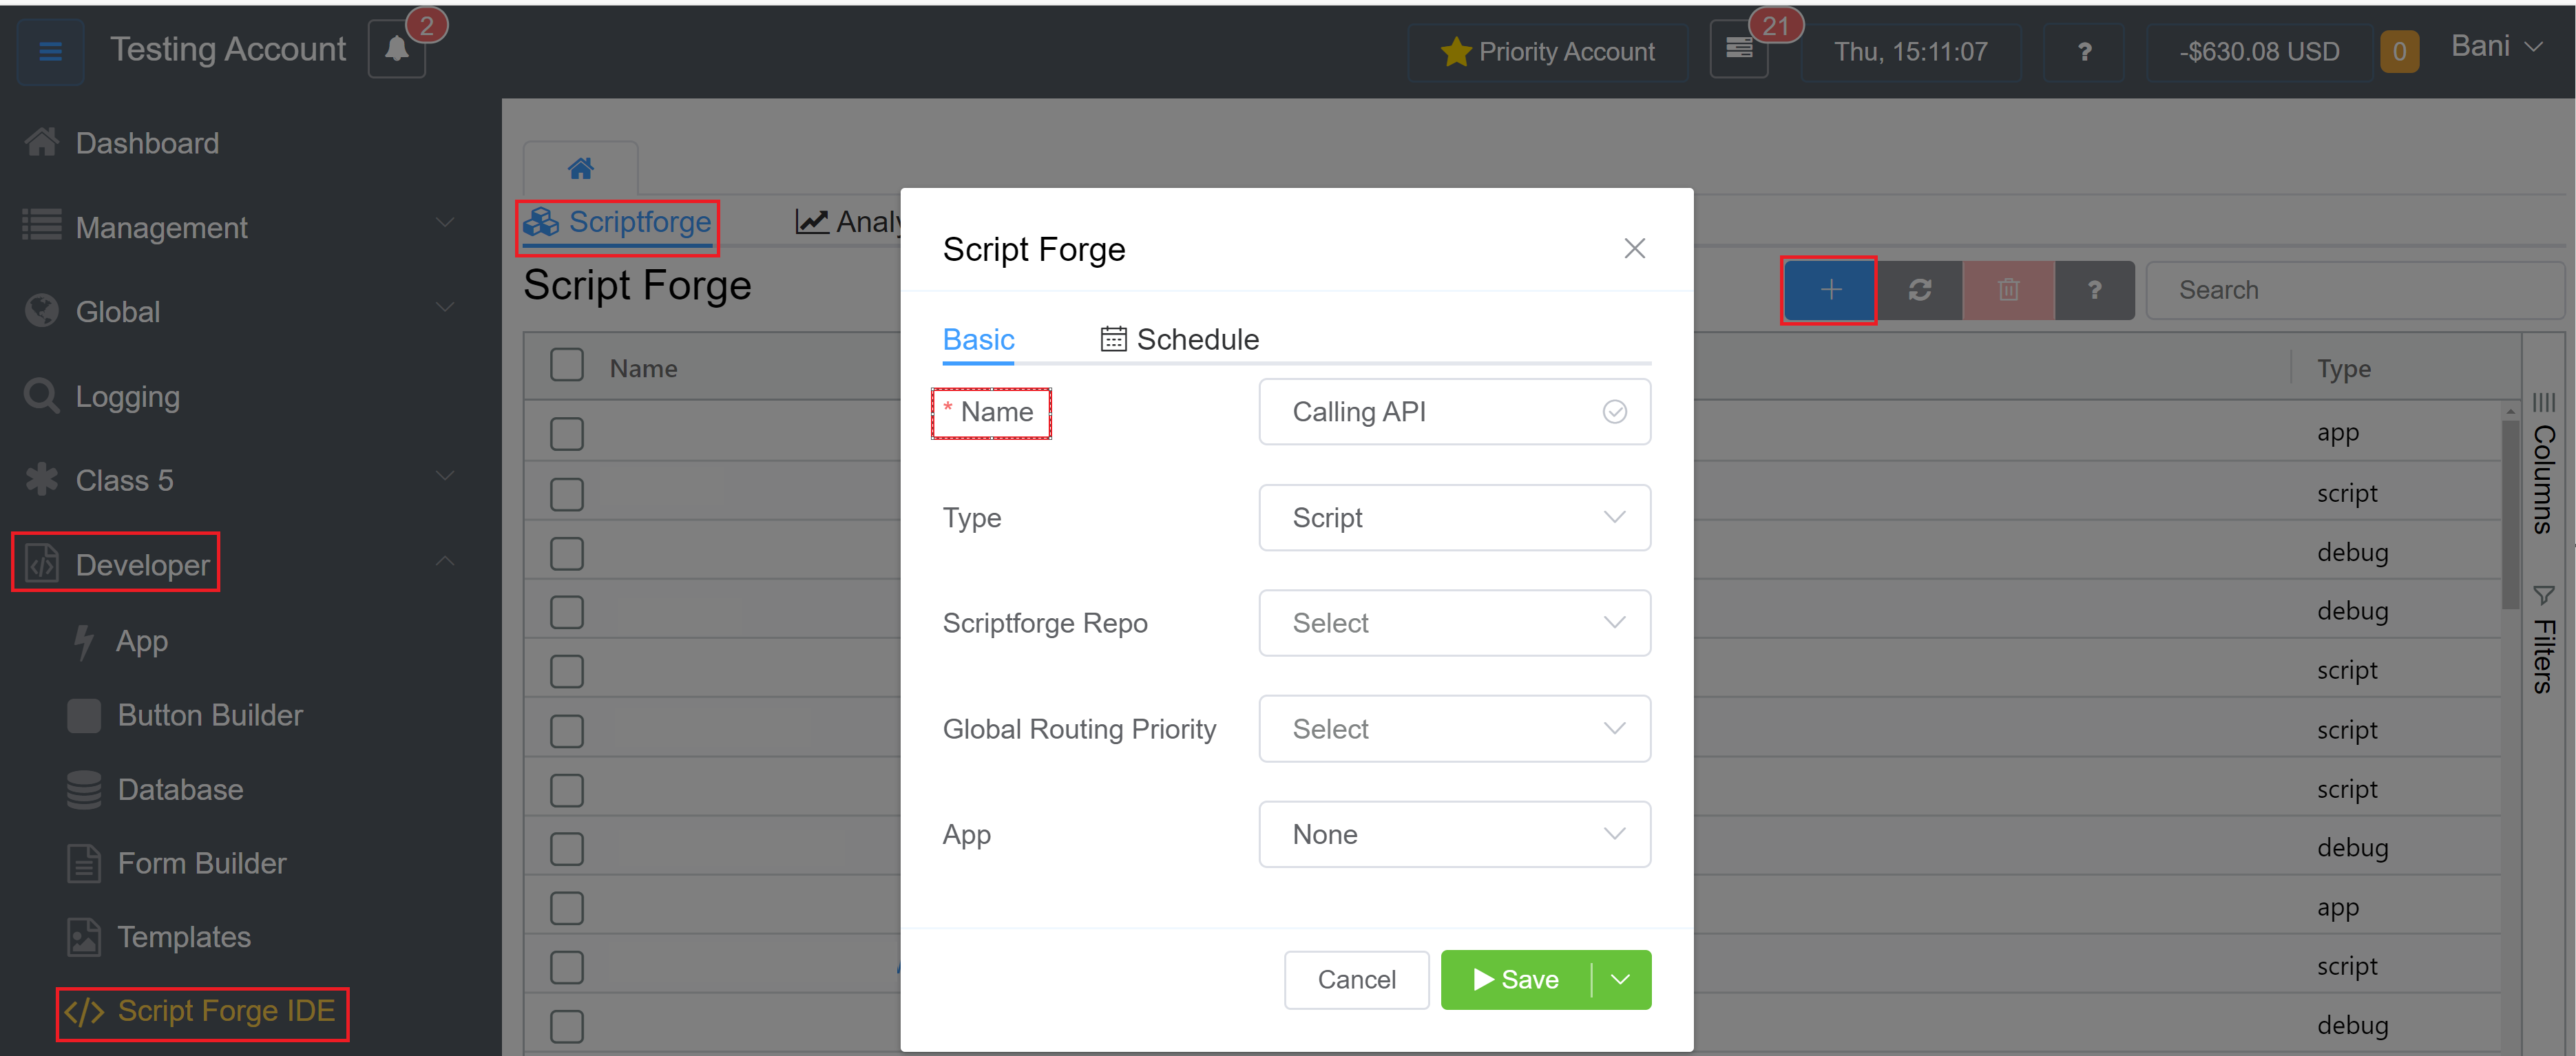Open the hamburger menu icon
This screenshot has height=1056, width=2576.
[x=50, y=50]
